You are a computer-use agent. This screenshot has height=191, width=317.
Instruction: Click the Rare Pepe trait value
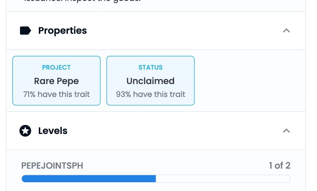pyautogui.click(x=56, y=81)
